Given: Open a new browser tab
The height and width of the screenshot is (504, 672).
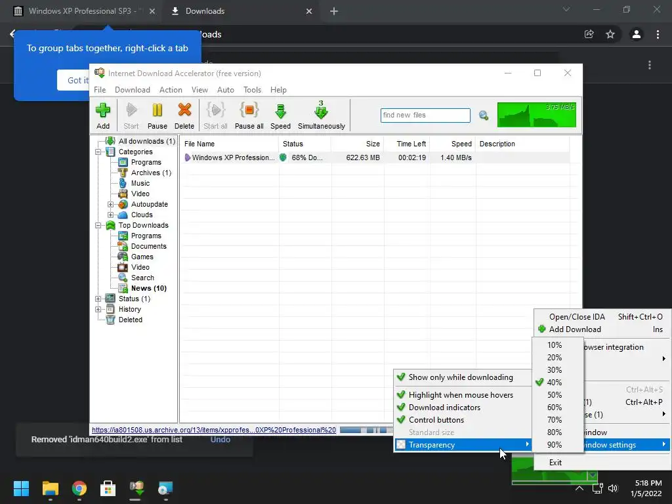Looking at the screenshot, I should point(334,11).
